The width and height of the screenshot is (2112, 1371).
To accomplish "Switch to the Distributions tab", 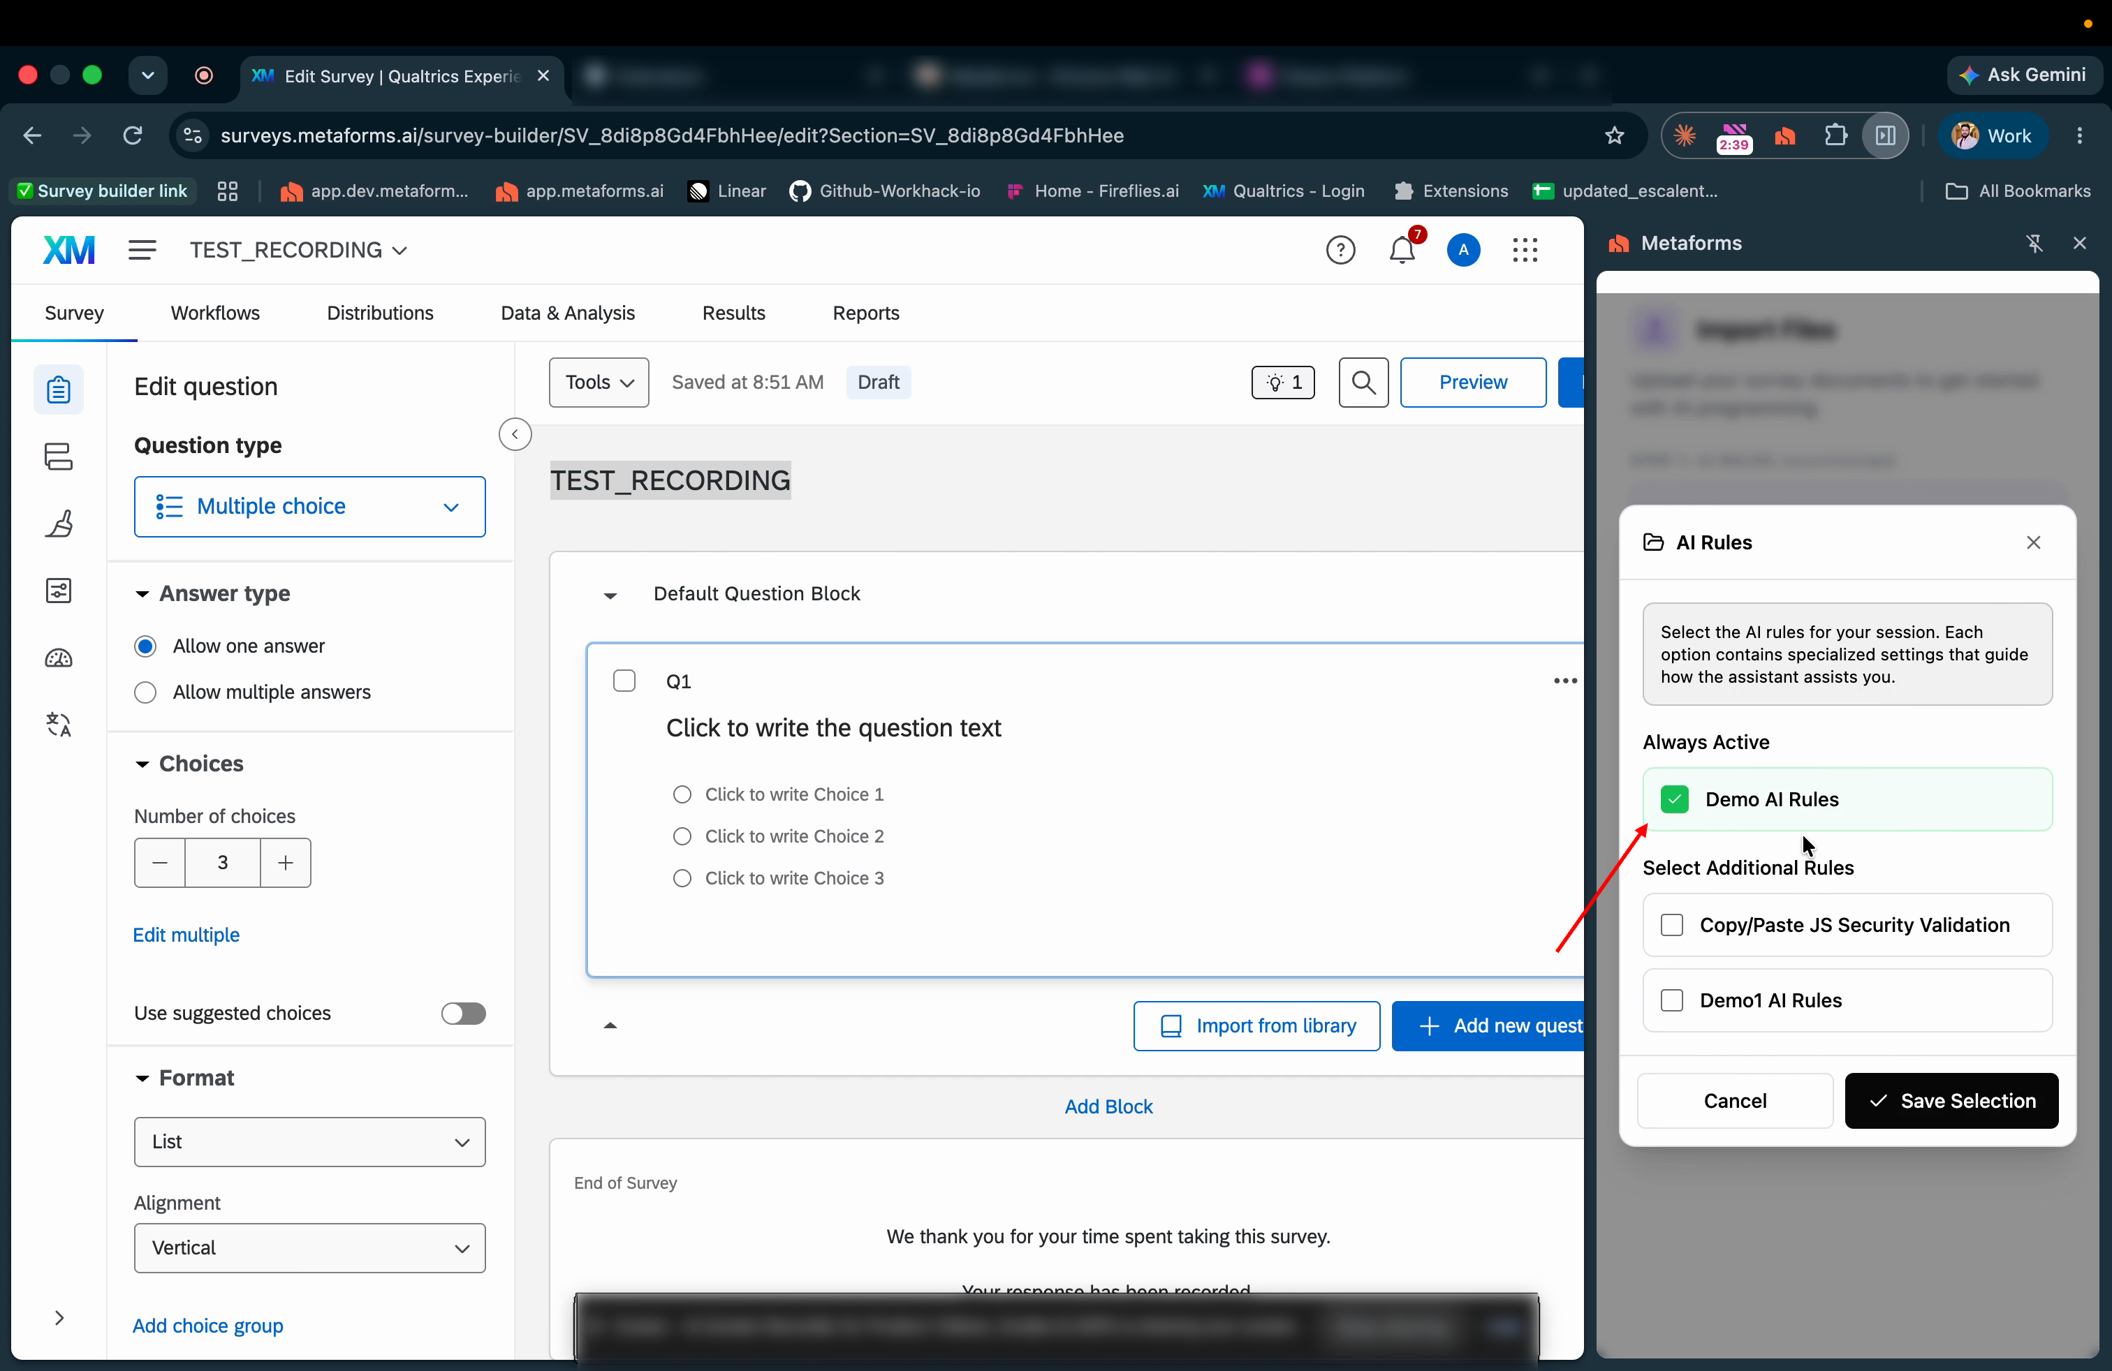I will click(x=380, y=313).
